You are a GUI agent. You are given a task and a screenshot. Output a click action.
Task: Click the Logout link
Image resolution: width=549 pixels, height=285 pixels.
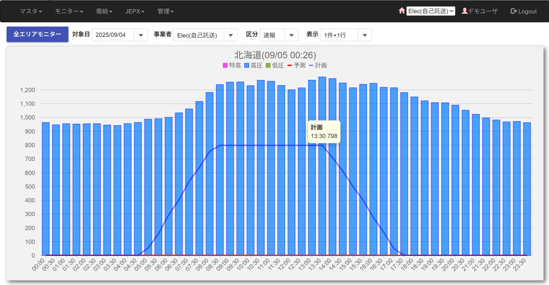(527, 11)
